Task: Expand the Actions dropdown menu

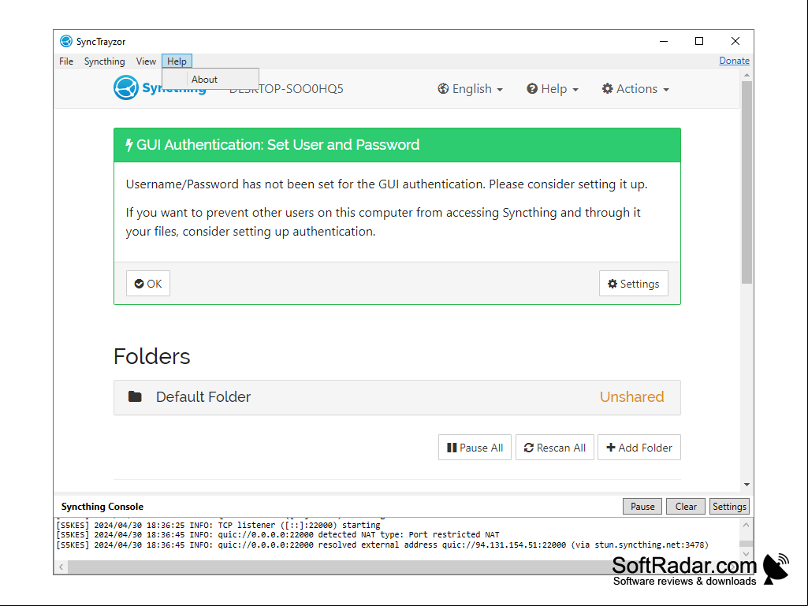Action: click(x=635, y=88)
